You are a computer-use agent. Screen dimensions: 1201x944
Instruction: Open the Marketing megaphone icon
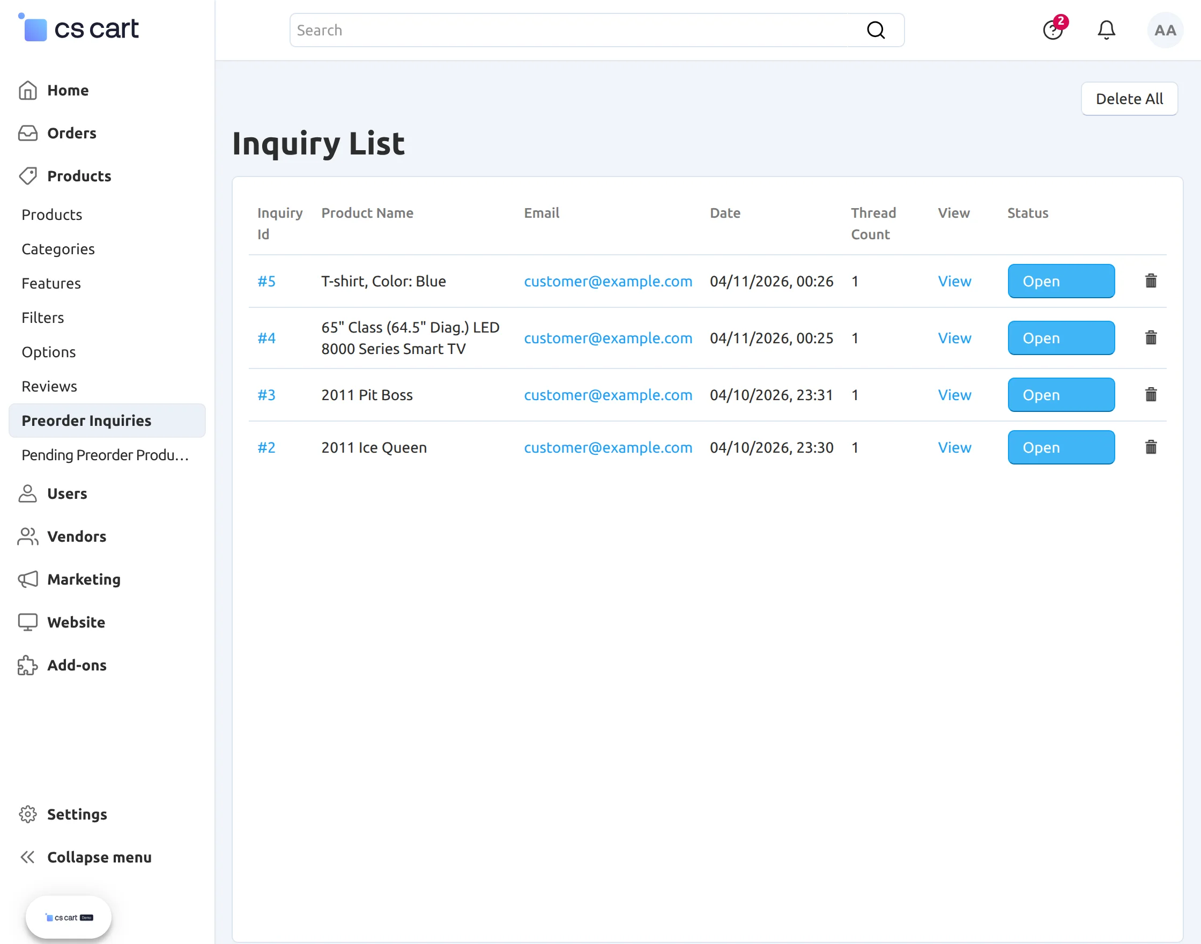[x=28, y=579]
